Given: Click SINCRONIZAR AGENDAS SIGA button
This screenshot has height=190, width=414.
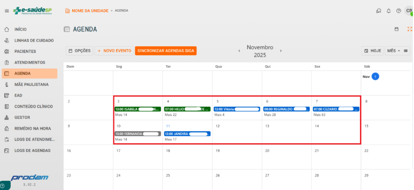Looking at the screenshot, I should click(166, 51).
